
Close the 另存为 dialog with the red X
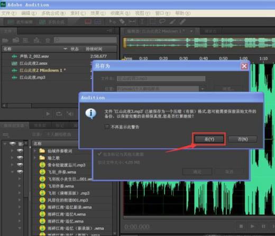(244, 66)
